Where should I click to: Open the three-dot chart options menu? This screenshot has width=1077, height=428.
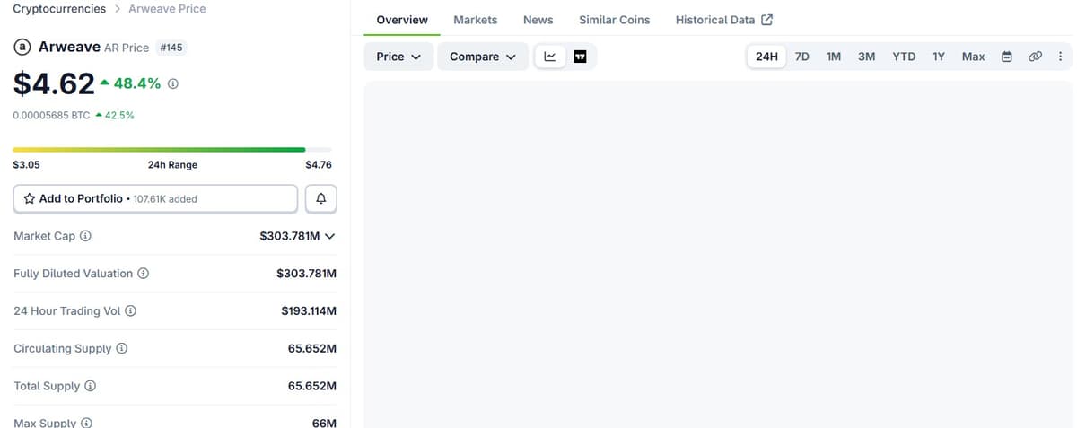[1060, 57]
